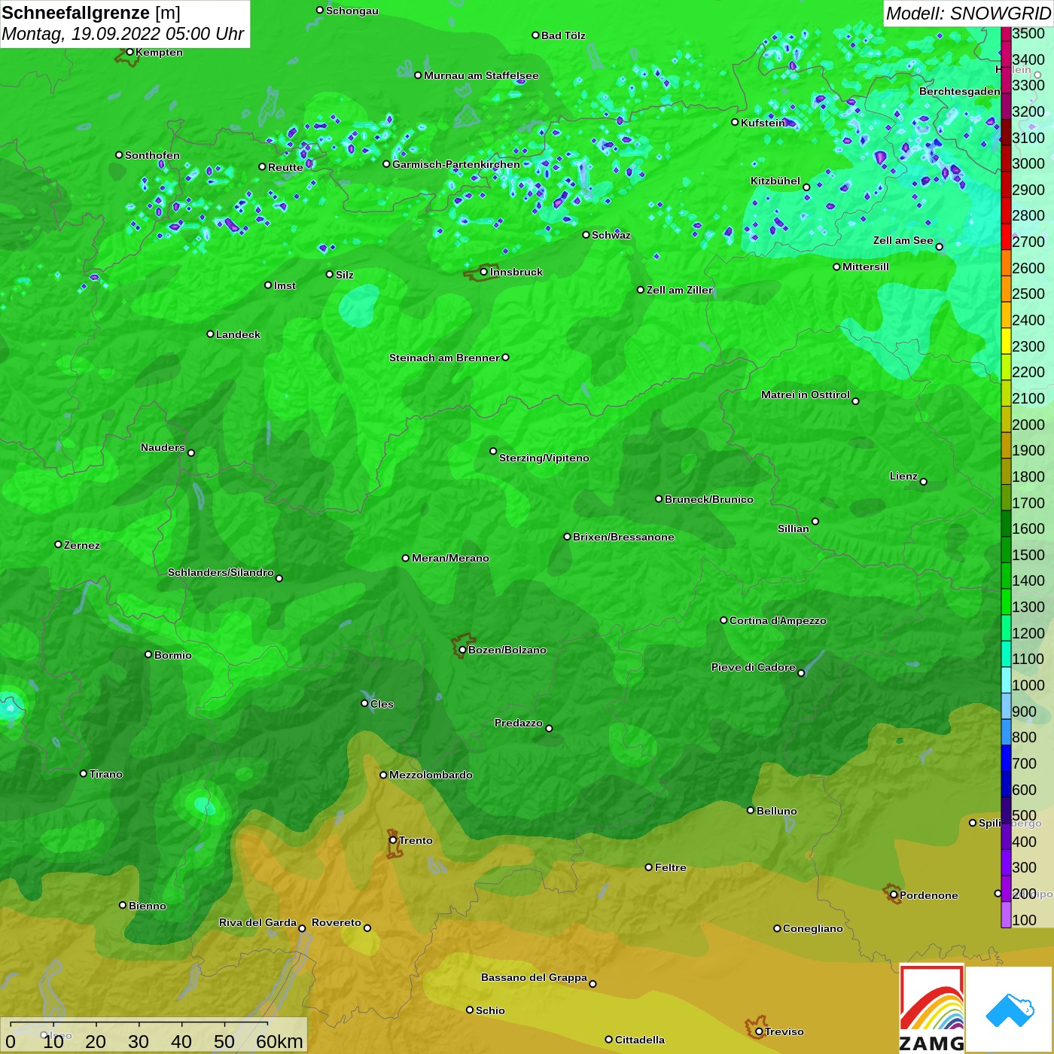
Task: Click the Mittersill marker dot
Action: pyautogui.click(x=836, y=267)
